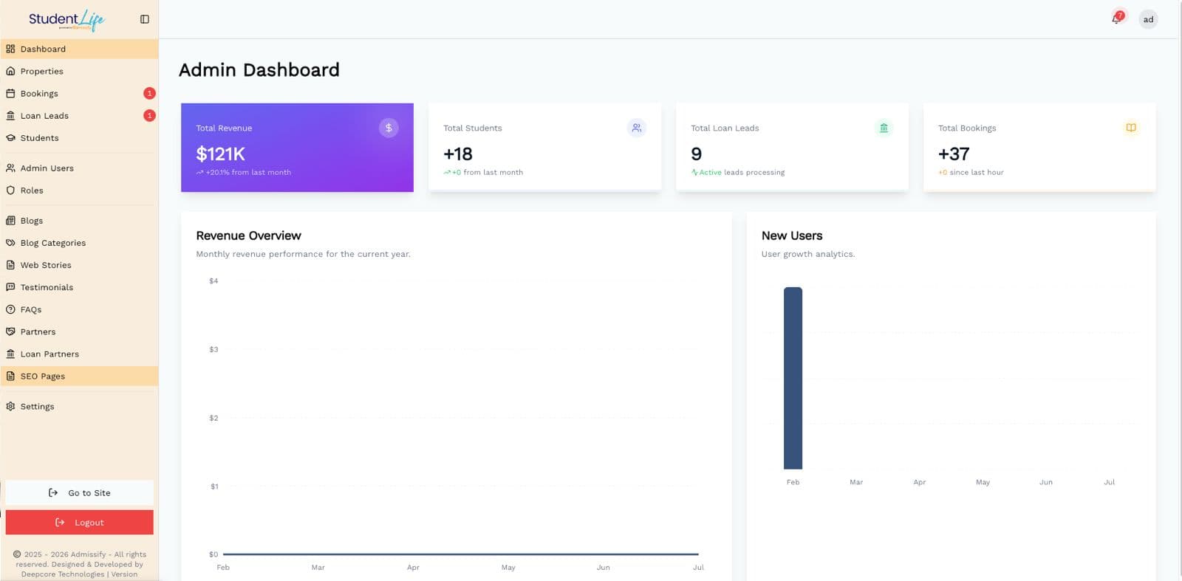Click '+0 since last hour' text
Image resolution: width=1182 pixels, height=581 pixels.
point(971,172)
